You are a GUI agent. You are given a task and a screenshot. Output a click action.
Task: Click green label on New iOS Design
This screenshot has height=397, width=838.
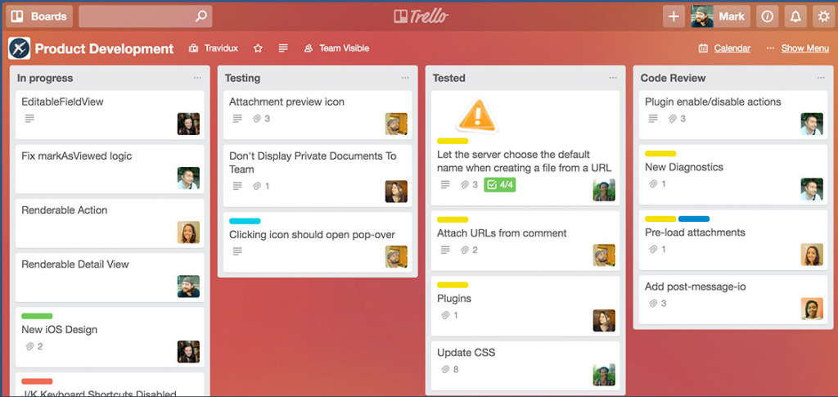37,316
